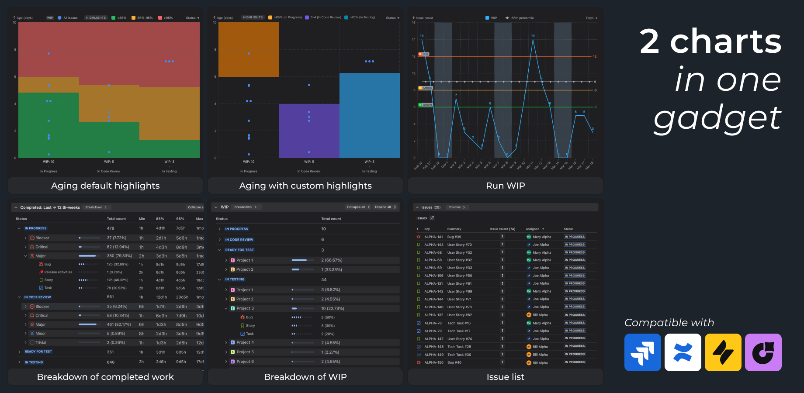This screenshot has height=393, width=804.
Task: Click the Bug icon under Project 3 breakdown
Action: click(x=243, y=317)
